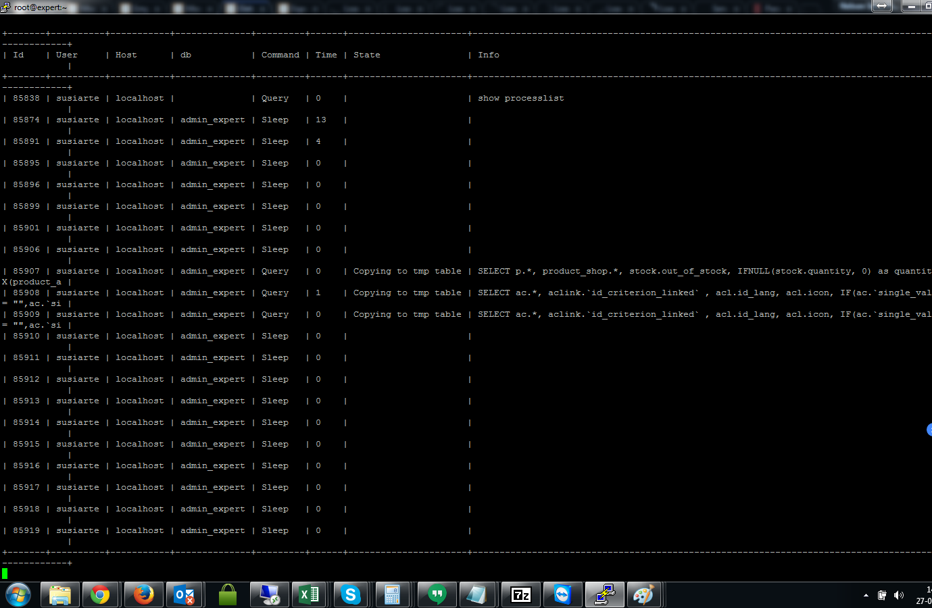The image size is (932, 608).
Task: Click the 'Command' column header
Action: click(280, 55)
